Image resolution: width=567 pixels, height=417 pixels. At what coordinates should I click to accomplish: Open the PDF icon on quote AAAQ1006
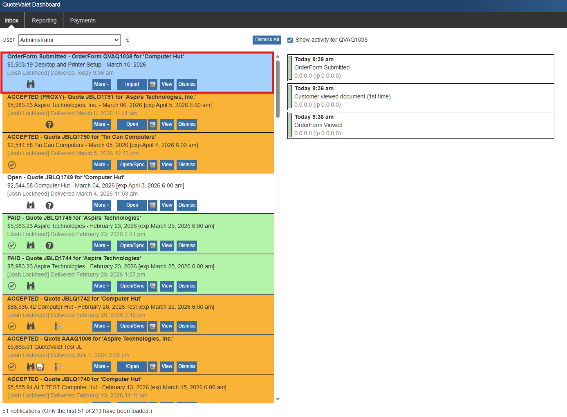click(40, 367)
